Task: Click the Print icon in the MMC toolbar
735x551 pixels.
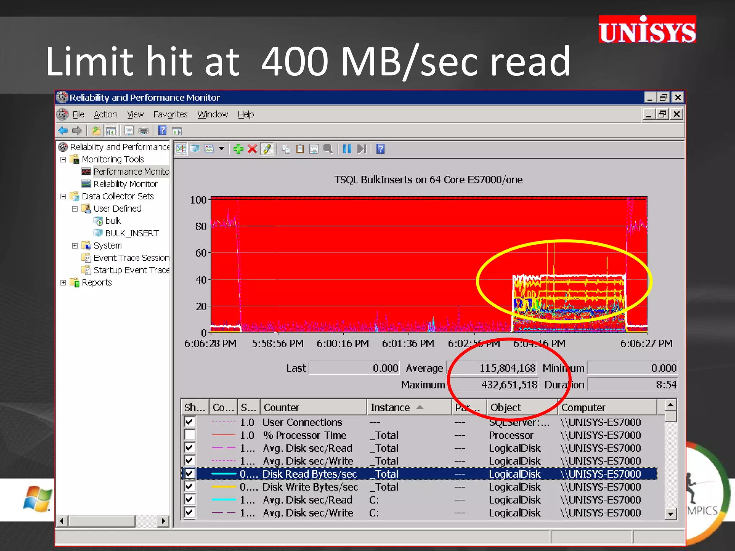Action: 143,131
